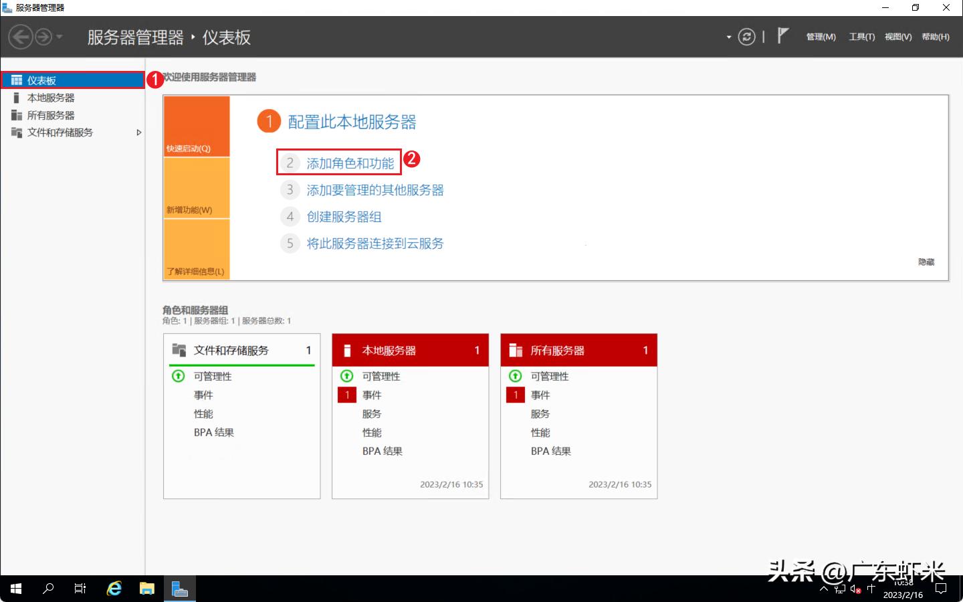Select 所有服务器 in the navigation pane
Screen dimensions: 963x602
coord(51,114)
